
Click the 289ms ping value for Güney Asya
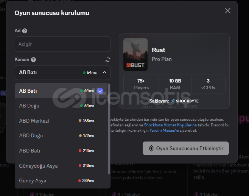(88, 180)
